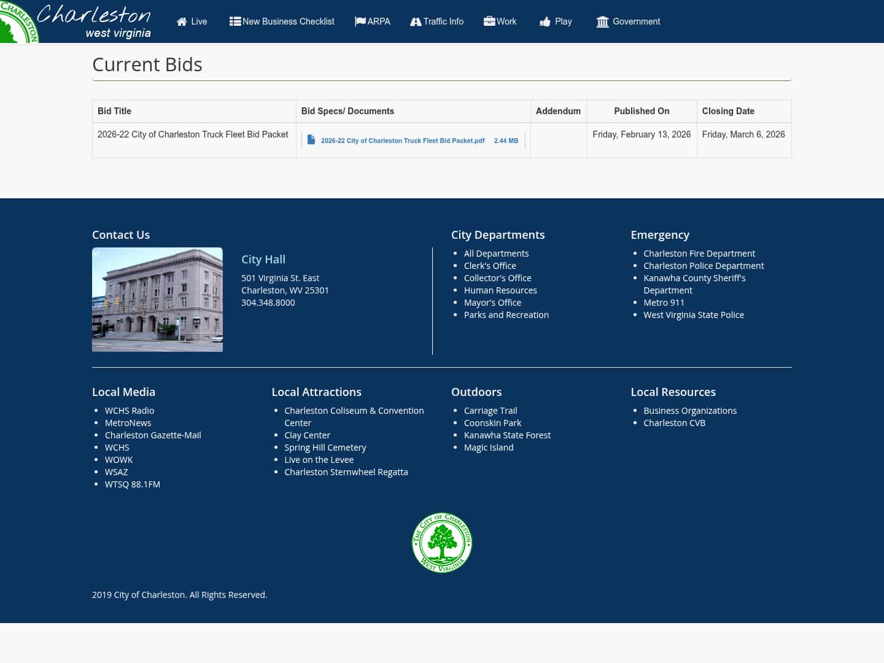Visit the Charleston Police Department link

point(704,265)
